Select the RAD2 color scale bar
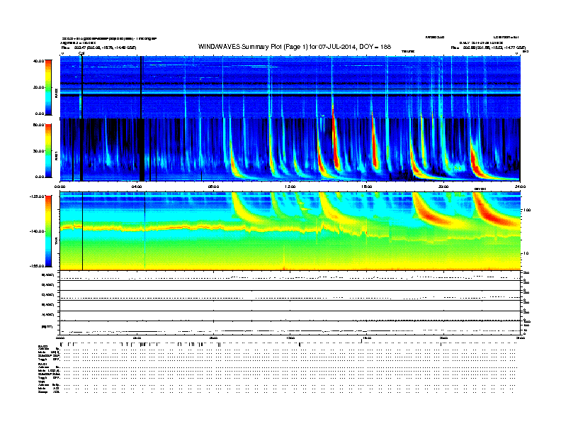The width and height of the screenshot is (561, 434). (48, 87)
